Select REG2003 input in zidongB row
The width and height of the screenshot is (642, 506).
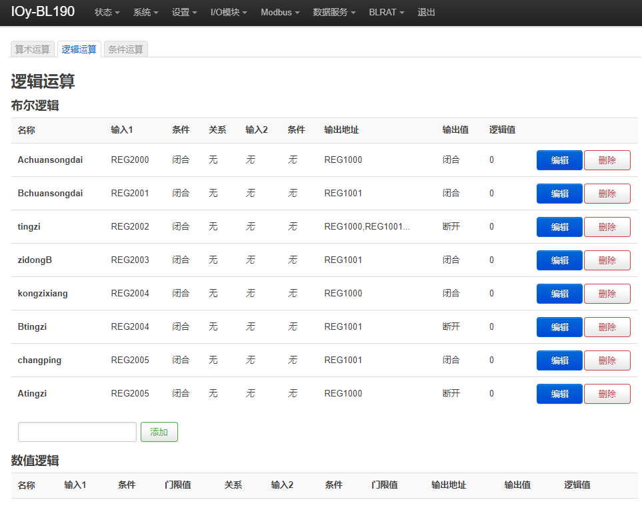click(x=130, y=260)
